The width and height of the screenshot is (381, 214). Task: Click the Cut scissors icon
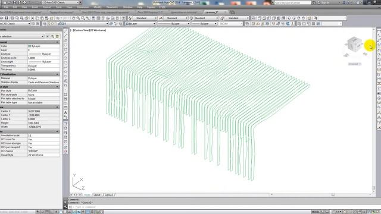coord(32,18)
